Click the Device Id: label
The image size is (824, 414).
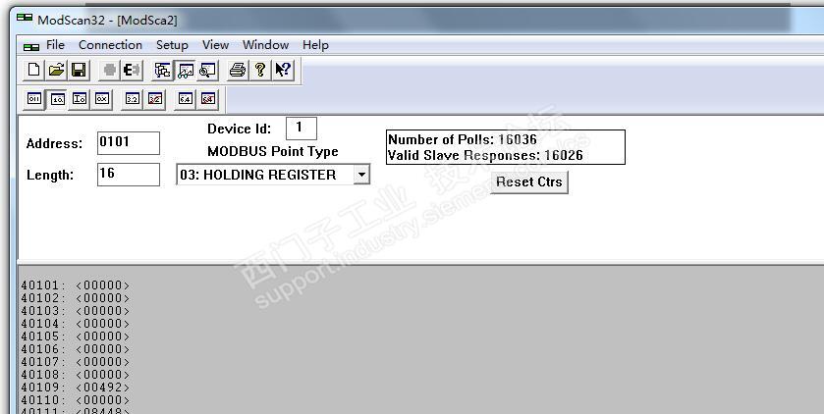[x=239, y=129]
